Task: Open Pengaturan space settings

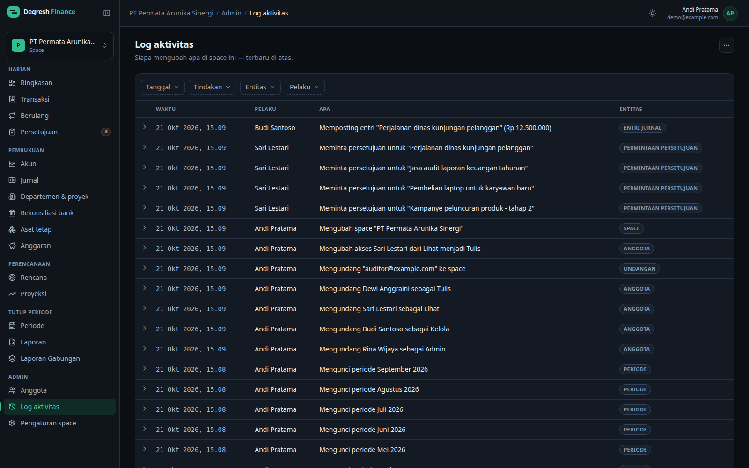Action: (x=59, y=423)
